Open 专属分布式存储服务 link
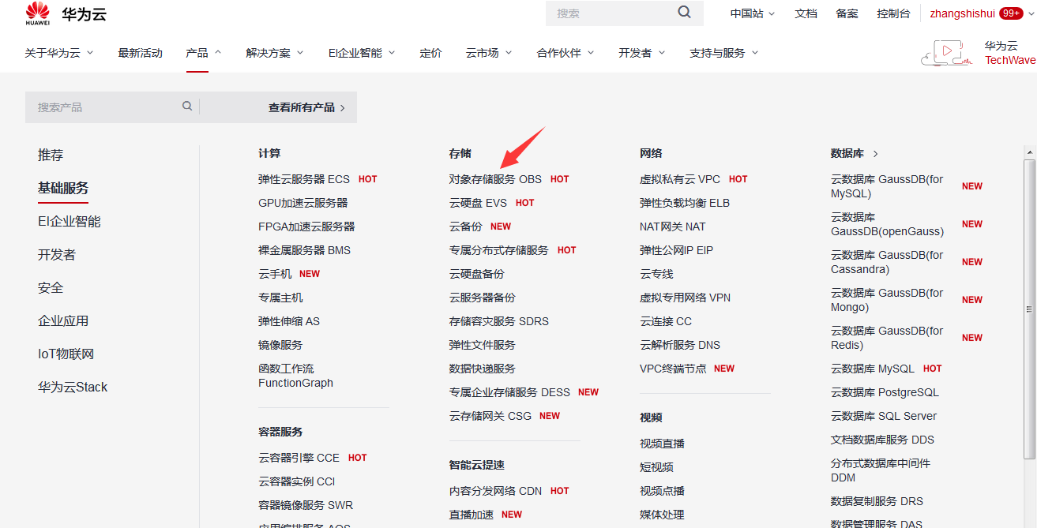 (x=498, y=250)
